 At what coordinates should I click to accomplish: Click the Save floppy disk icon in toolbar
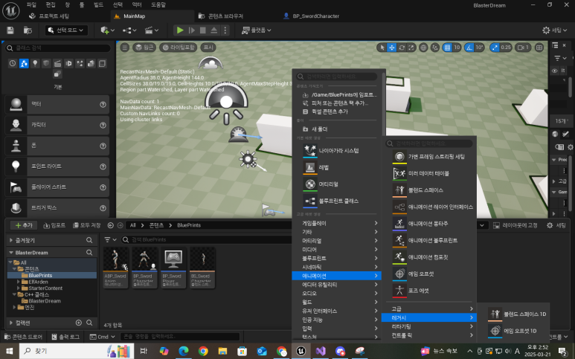coord(10,30)
